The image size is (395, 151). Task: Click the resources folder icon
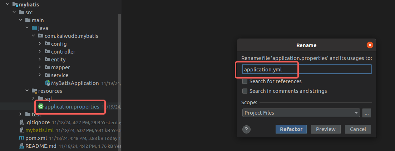click(34, 91)
